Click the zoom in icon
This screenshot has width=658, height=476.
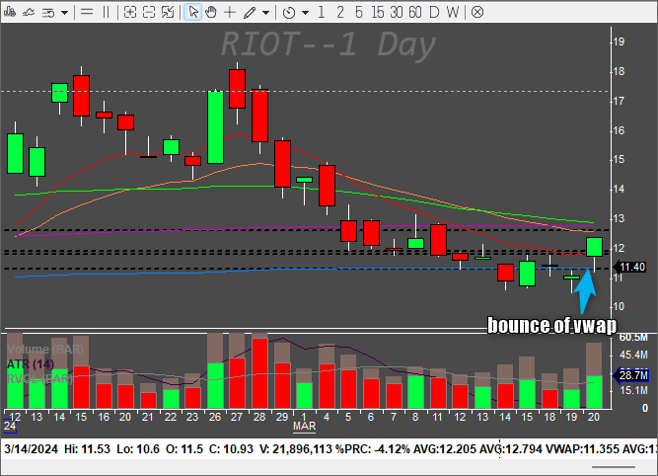(x=130, y=12)
